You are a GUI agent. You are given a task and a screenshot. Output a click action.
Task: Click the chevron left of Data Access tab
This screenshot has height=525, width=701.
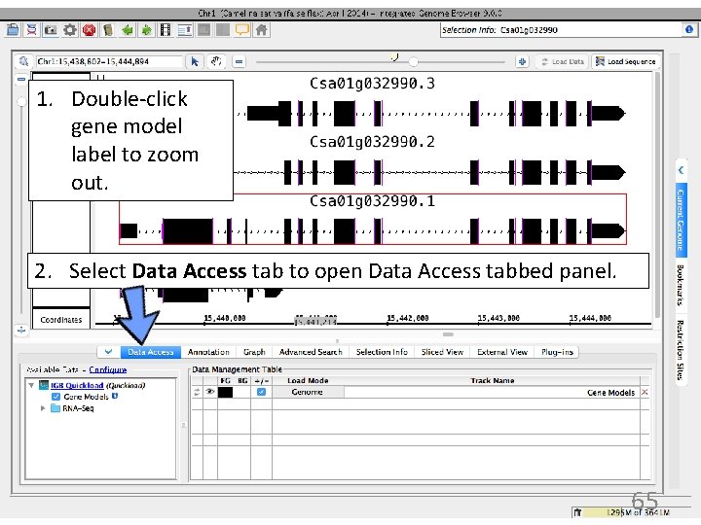[x=108, y=352]
